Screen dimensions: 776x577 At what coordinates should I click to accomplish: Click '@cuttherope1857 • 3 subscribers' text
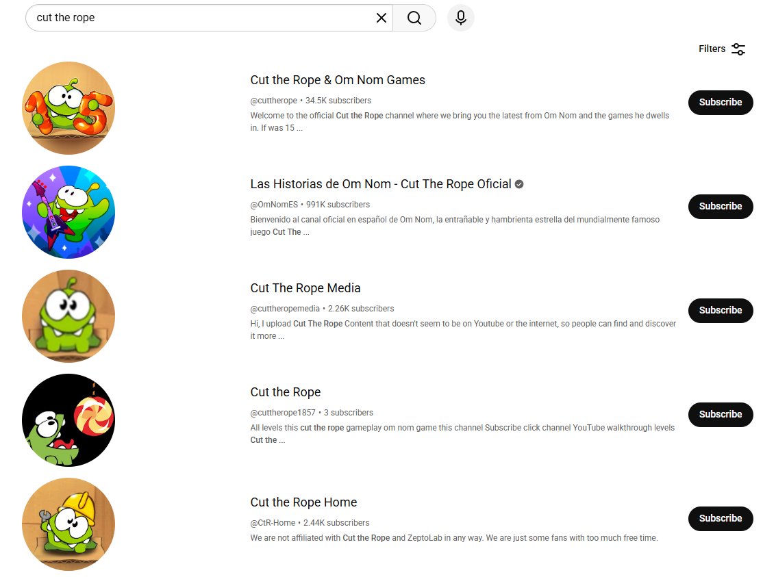click(312, 413)
